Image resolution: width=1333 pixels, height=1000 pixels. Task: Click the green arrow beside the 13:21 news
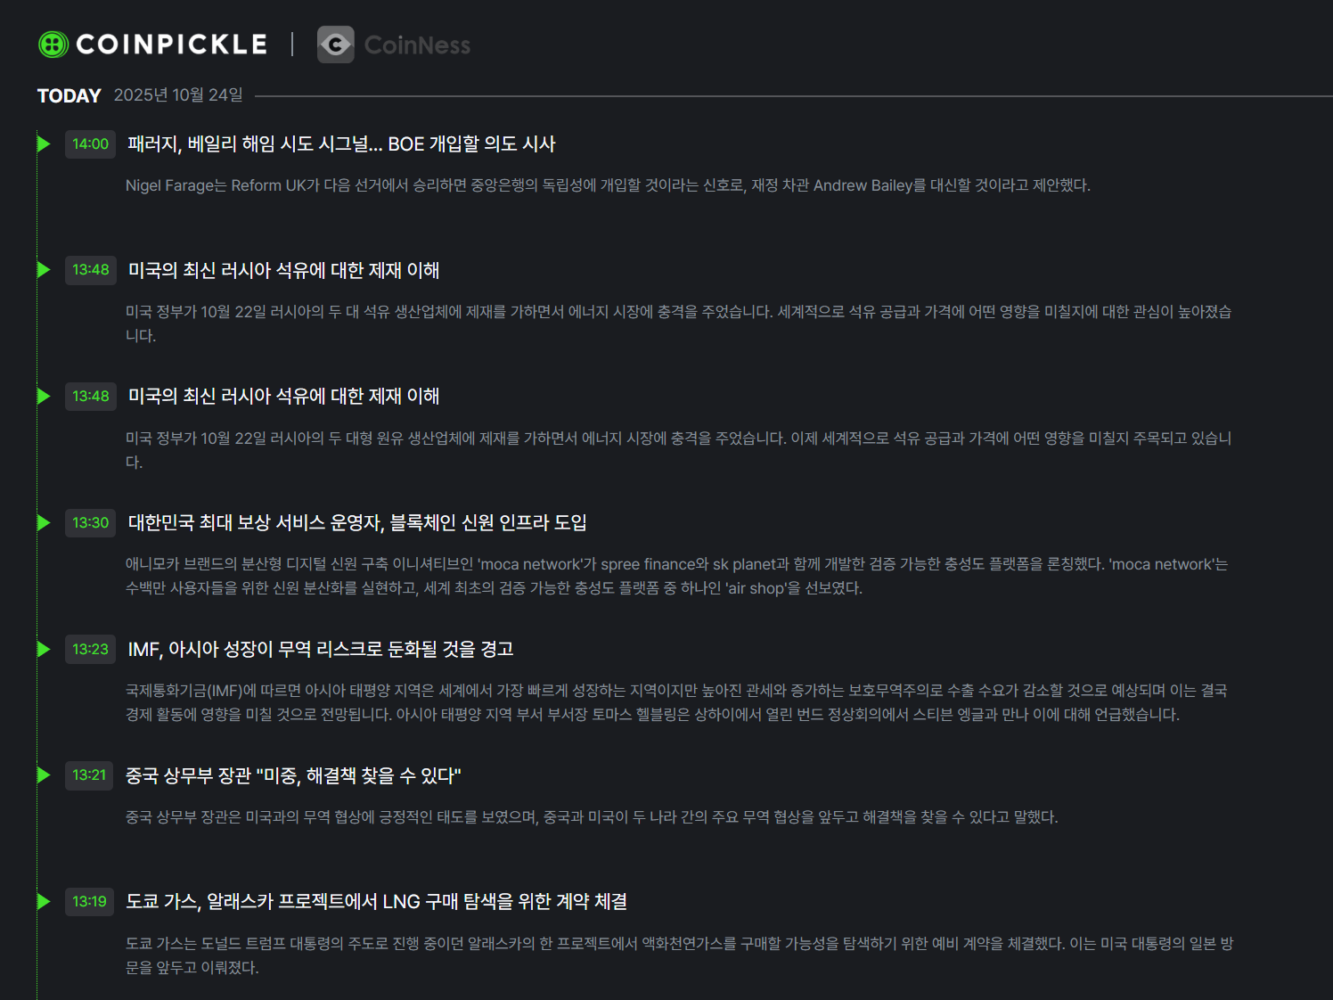tap(44, 775)
